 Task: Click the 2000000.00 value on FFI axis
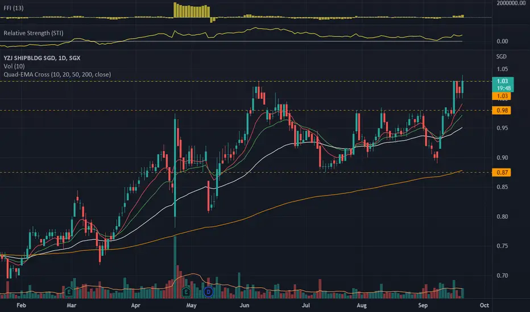click(x=511, y=3)
